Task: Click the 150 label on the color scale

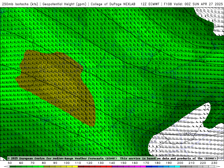Action: (x=123, y=163)
